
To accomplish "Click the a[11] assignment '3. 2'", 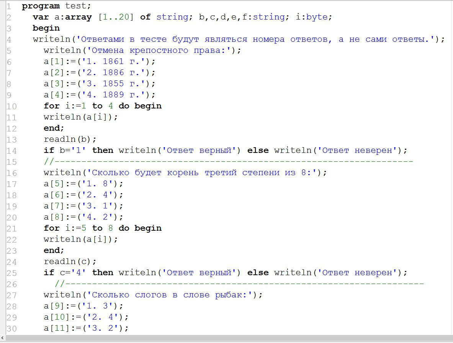I will (x=86, y=328).
